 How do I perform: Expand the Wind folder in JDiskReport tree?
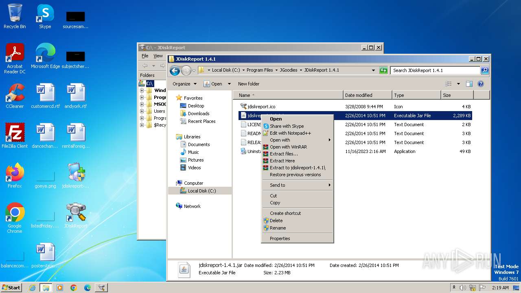[142, 90]
